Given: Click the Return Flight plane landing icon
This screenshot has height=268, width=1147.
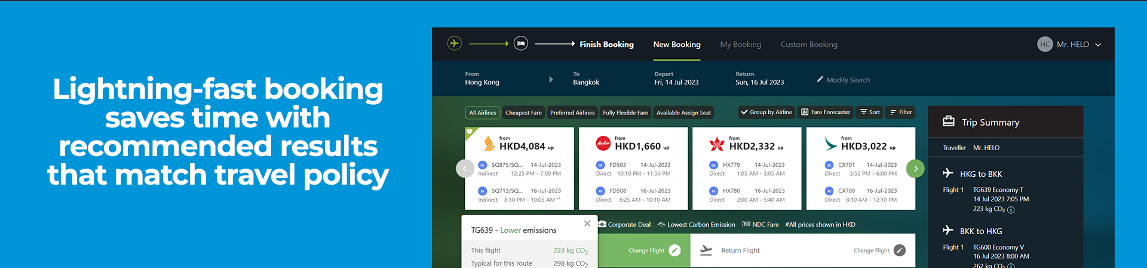Looking at the screenshot, I should tap(706, 250).
